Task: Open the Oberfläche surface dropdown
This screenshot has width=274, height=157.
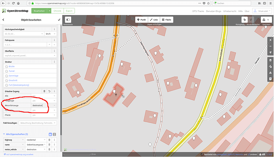Action: tap(54, 56)
